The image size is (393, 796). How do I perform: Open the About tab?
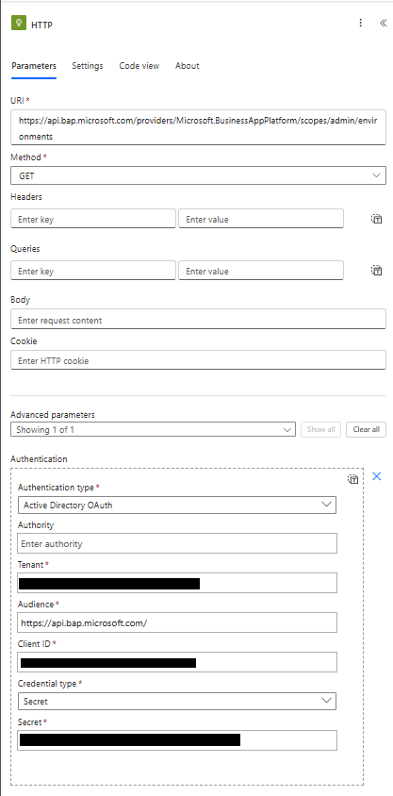tap(188, 66)
